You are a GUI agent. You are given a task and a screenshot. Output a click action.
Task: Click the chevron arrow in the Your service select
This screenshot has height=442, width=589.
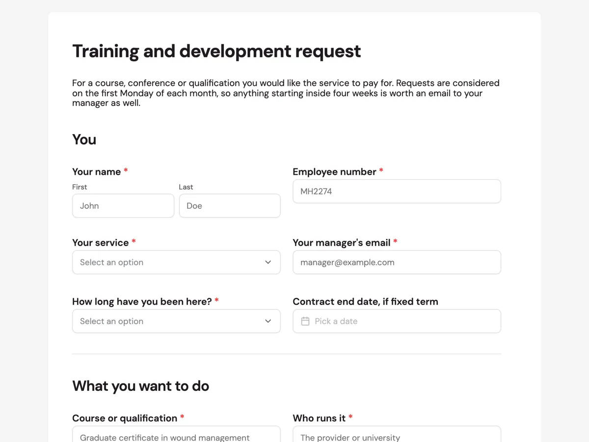[x=268, y=262]
